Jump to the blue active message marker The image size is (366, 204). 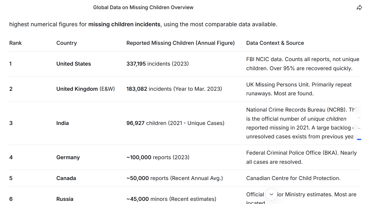coord(359,139)
